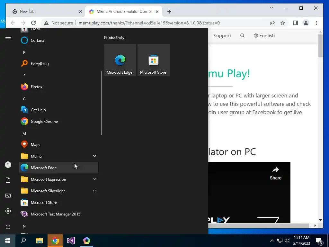
Task: Click the Microsoft Edge Productivity tile
Action: 120,60
